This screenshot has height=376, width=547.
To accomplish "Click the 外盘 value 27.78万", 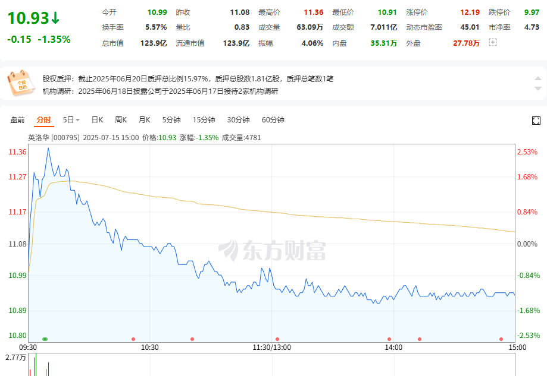I will click(x=467, y=43).
